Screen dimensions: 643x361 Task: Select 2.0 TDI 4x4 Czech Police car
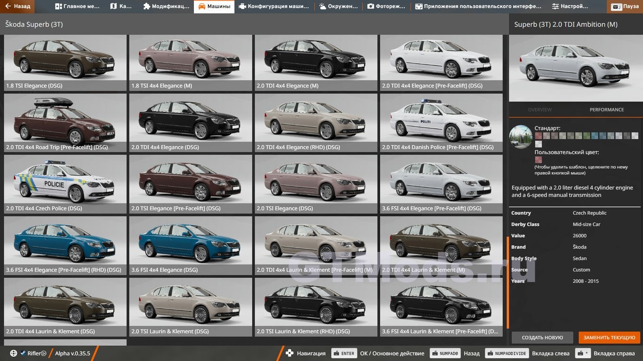(x=65, y=184)
